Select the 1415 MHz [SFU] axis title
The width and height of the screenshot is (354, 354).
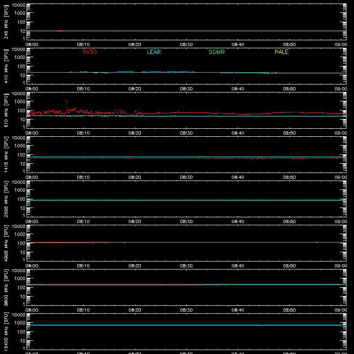point(6,154)
